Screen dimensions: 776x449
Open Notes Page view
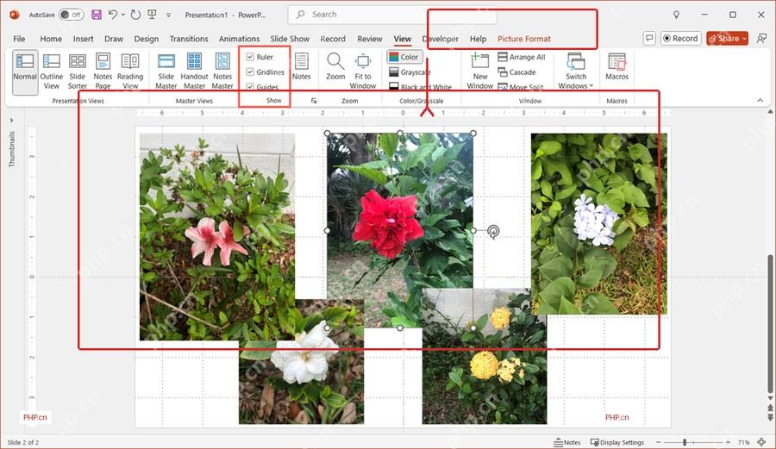coord(103,72)
